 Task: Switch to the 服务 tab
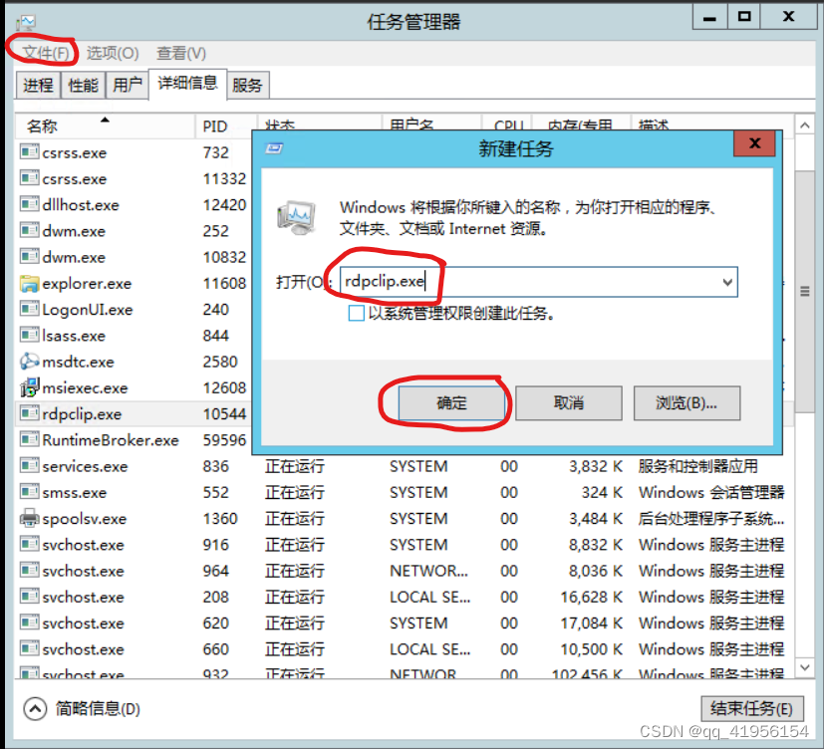[x=248, y=85]
